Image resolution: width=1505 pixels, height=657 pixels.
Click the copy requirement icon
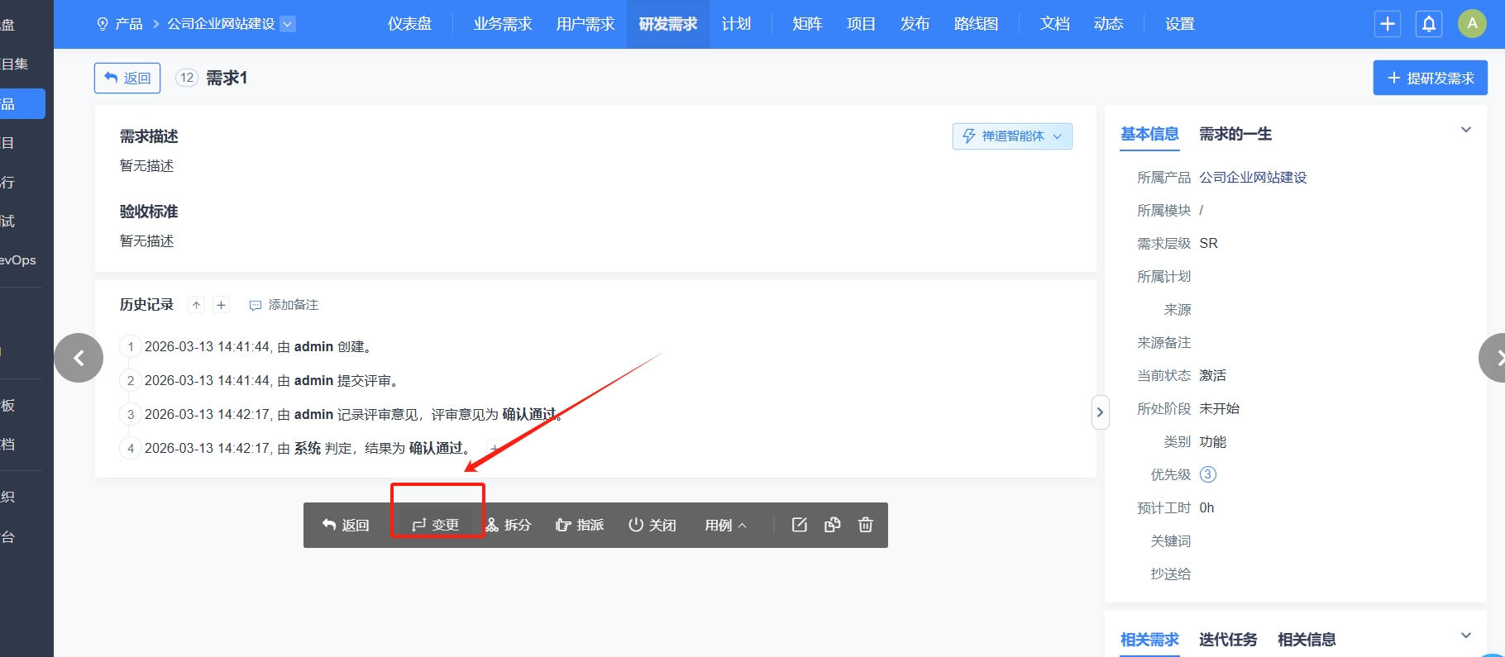tap(832, 525)
